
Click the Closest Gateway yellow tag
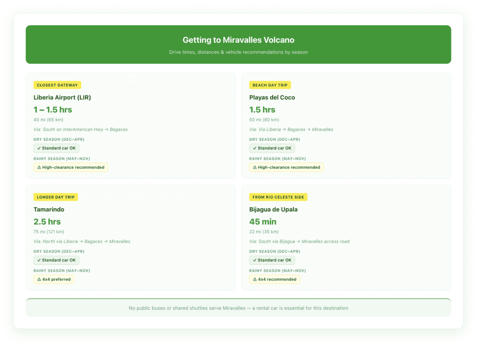pos(57,85)
